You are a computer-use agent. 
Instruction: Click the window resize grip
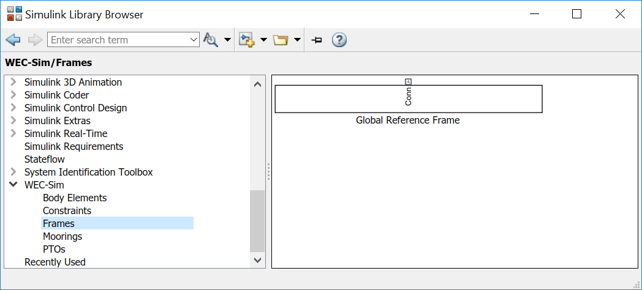(x=636, y=284)
